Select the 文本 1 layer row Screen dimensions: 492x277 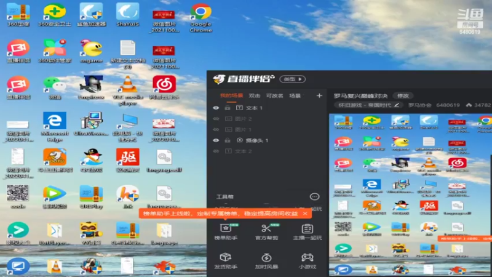point(267,108)
